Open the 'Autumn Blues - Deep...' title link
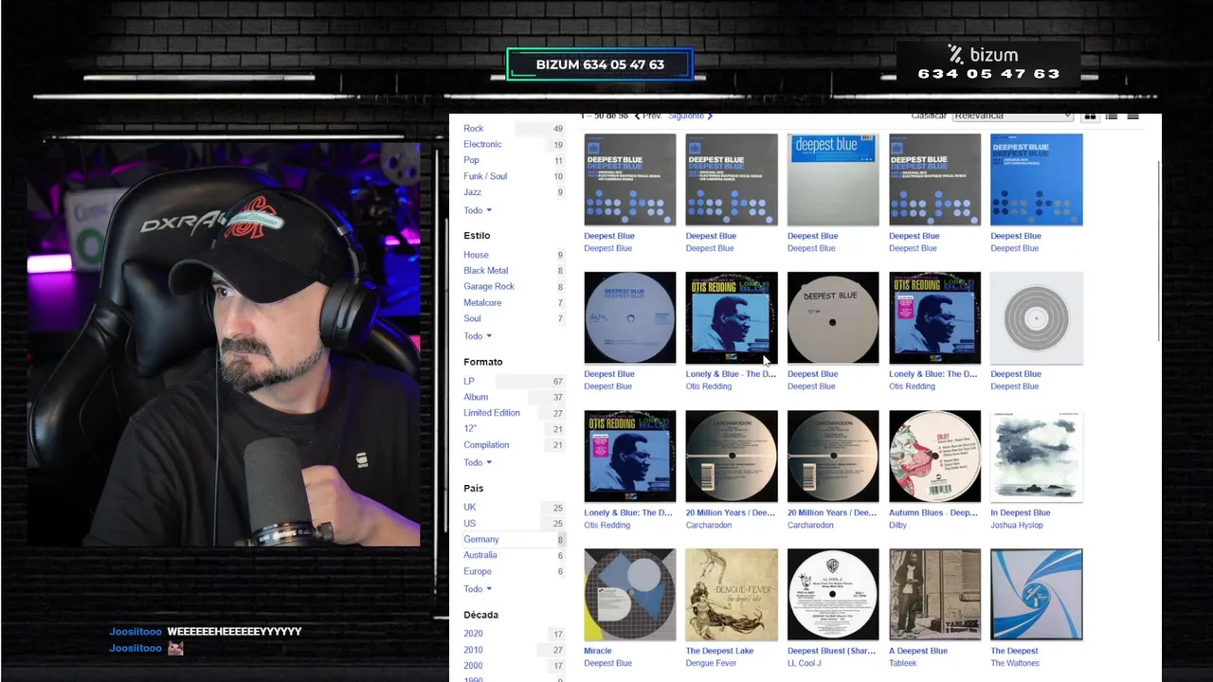This screenshot has width=1213, height=682. pos(933,512)
